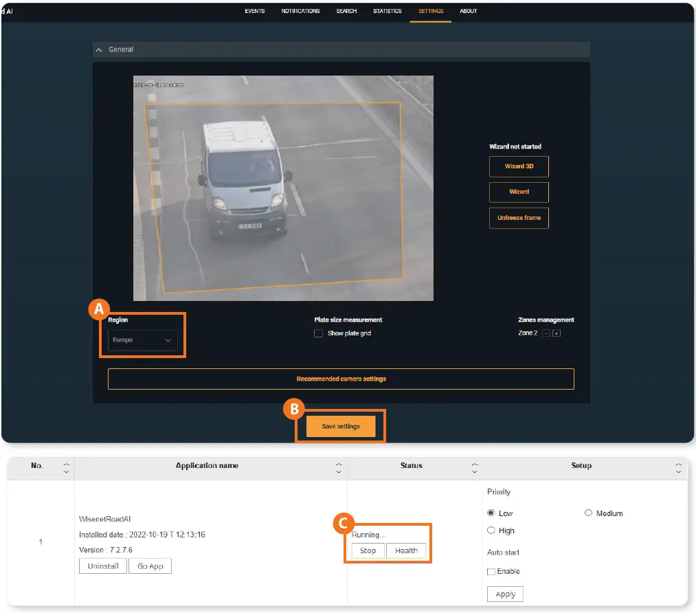696x613 pixels.
Task: Click the minus icon next to Zone 2
Action: [x=546, y=333]
